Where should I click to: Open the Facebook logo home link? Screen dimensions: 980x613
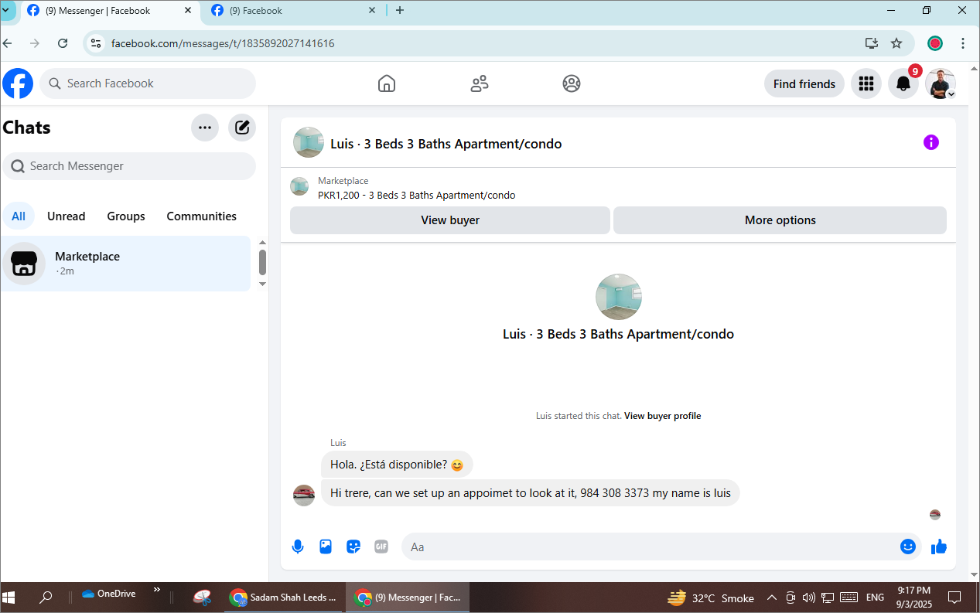pos(18,83)
